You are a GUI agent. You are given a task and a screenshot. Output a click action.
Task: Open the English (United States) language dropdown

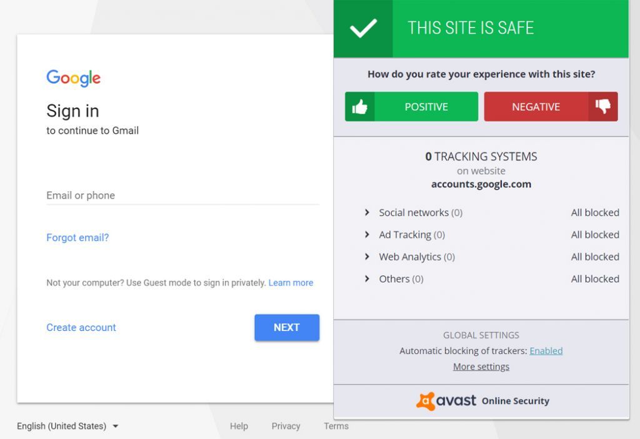(67, 426)
